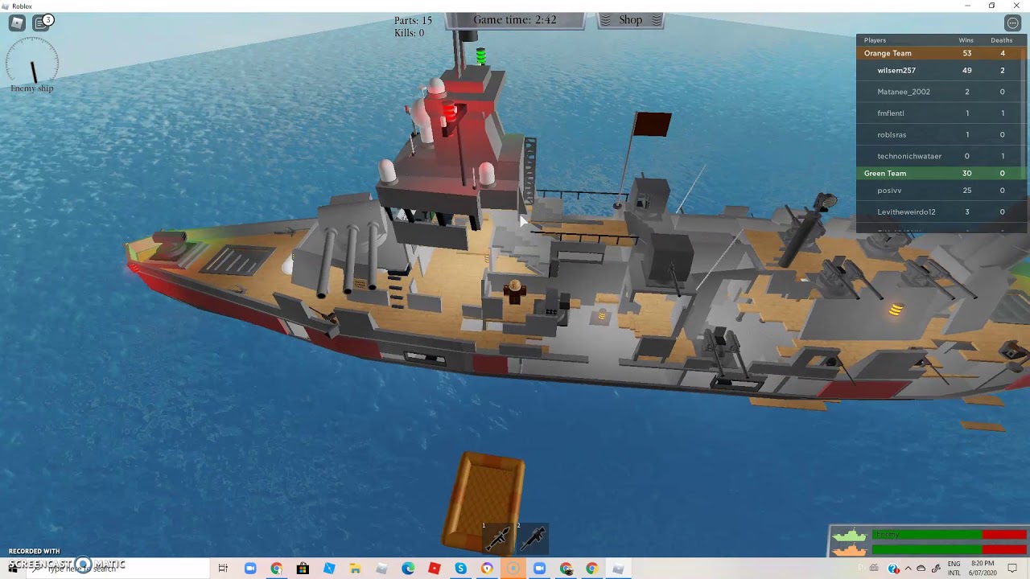Viewport: 1030px width, 579px height.
Task: Open Task View on taskbar
Action: click(223, 569)
